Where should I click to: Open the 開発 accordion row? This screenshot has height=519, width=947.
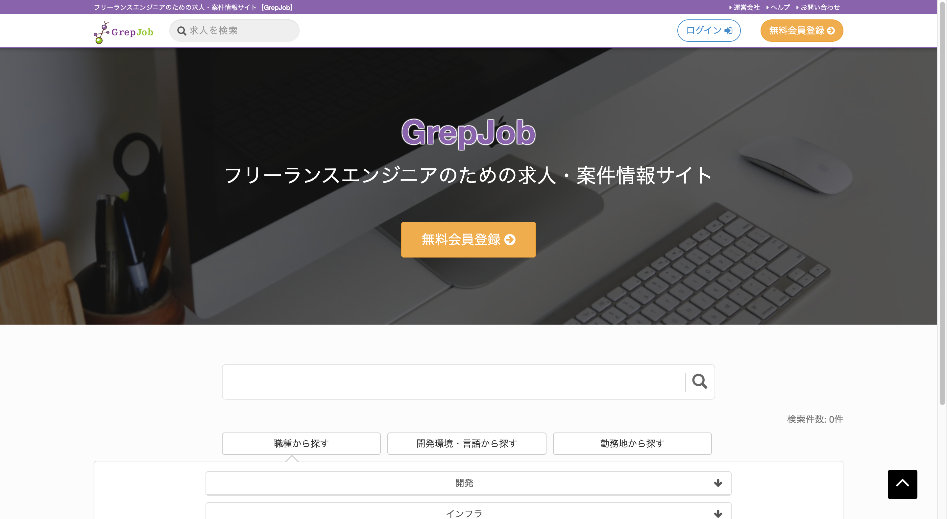tap(464, 483)
